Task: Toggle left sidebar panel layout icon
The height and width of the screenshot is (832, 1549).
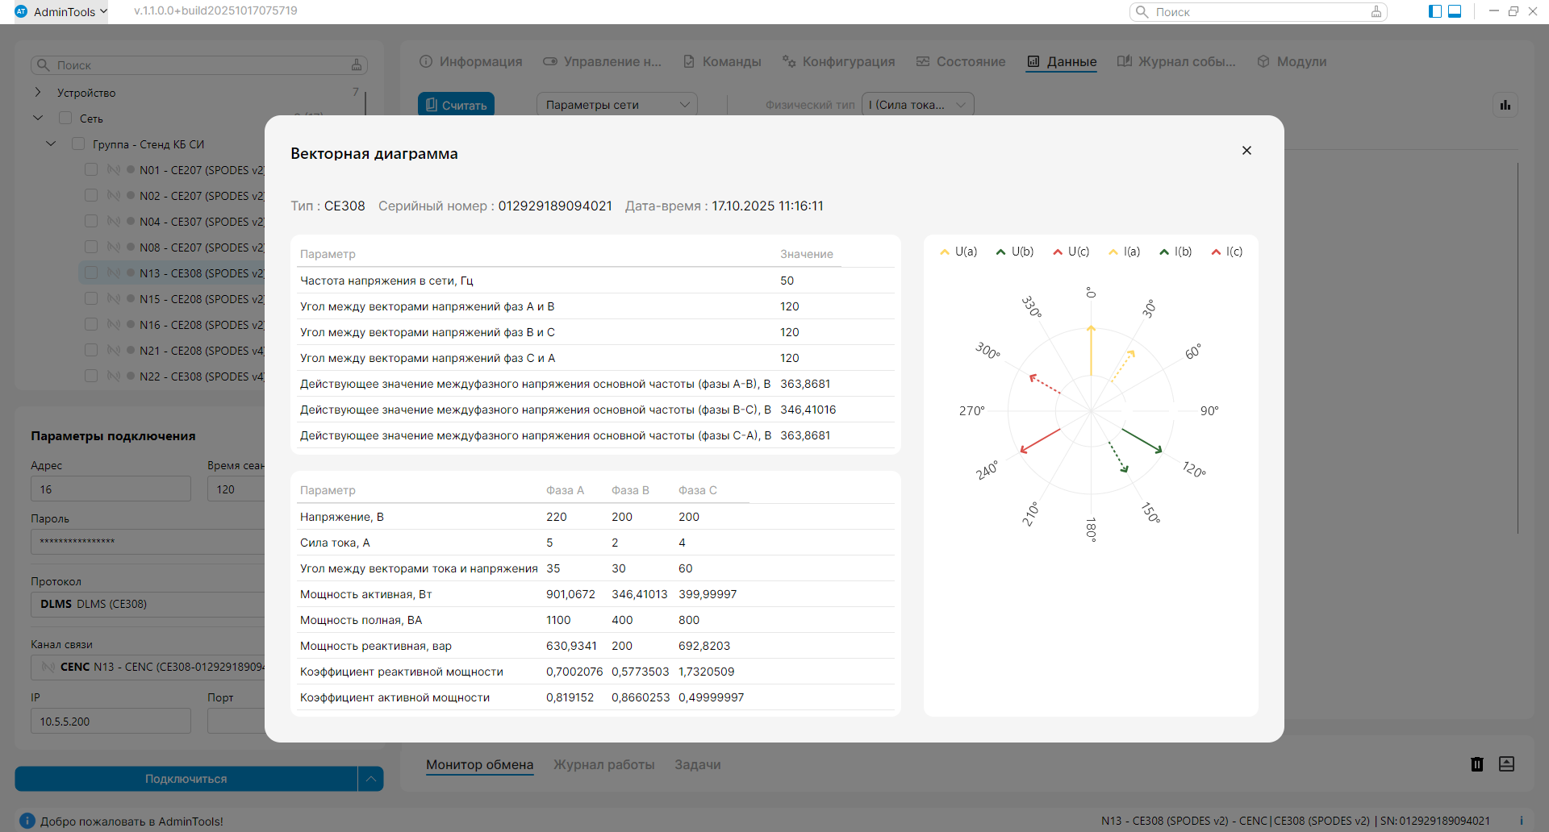Action: pos(1435,11)
